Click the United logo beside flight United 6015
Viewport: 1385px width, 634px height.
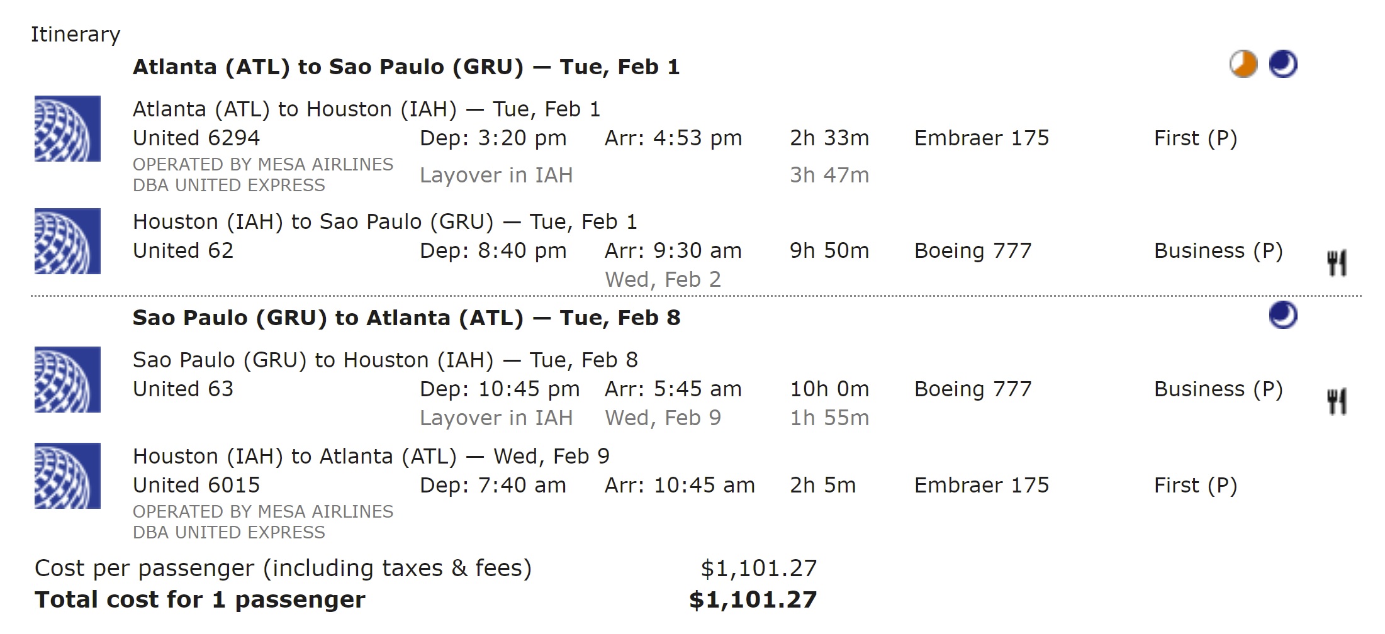[67, 476]
